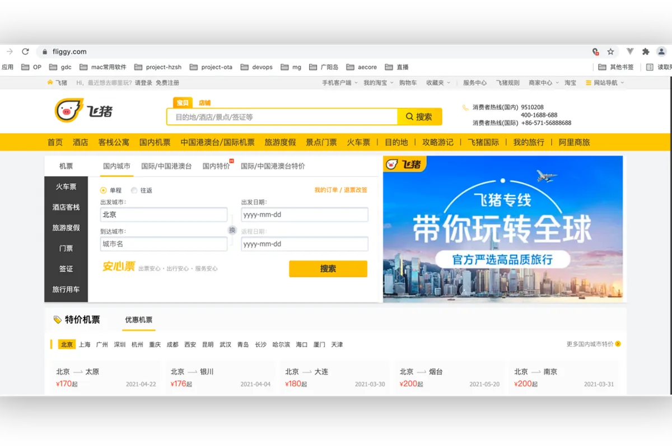Open the 北京 to 太原 ¥170 fare card
672x448 pixels.
pos(106,378)
